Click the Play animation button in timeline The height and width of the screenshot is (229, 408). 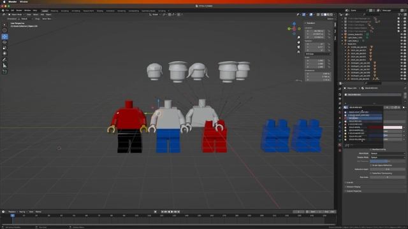(x=172, y=212)
